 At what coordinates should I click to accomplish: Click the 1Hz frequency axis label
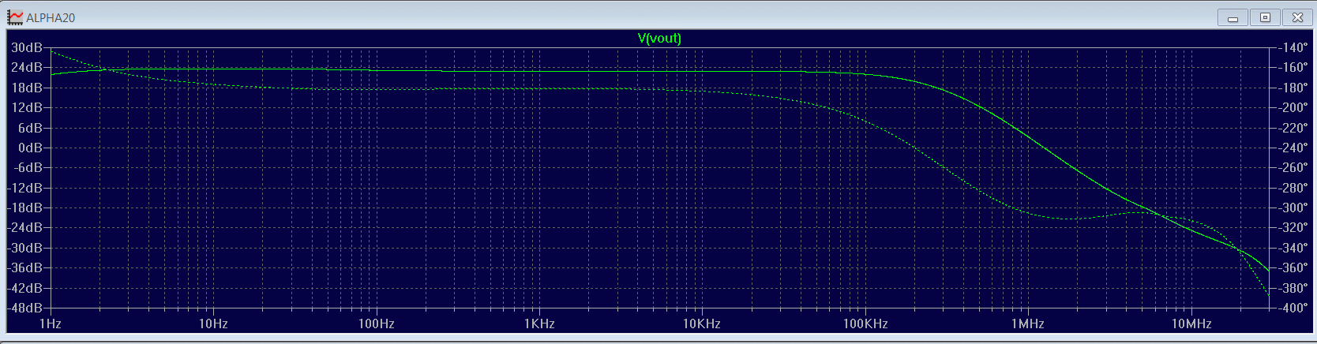(51, 323)
